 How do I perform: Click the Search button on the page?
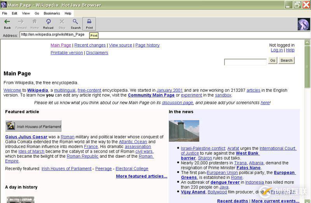pos(287,60)
